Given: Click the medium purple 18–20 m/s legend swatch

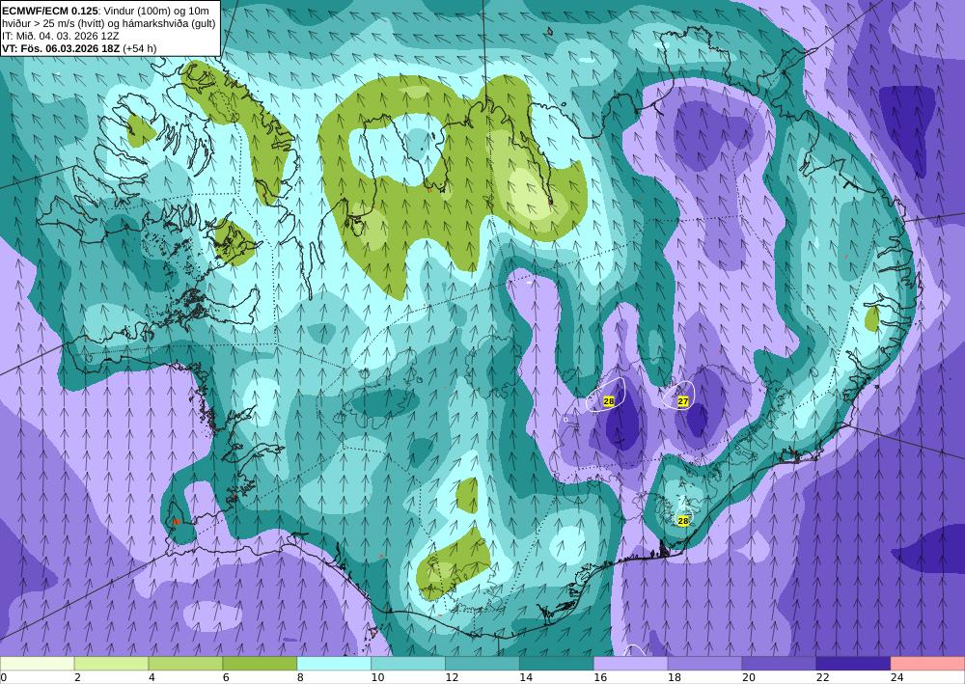Looking at the screenshot, I should click(x=704, y=663).
